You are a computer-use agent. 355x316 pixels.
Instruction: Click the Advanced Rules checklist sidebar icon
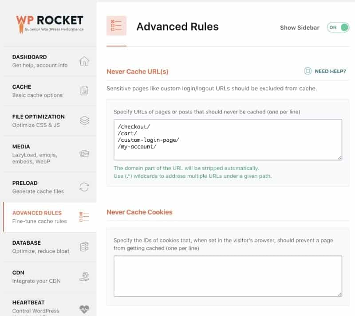click(x=84, y=217)
